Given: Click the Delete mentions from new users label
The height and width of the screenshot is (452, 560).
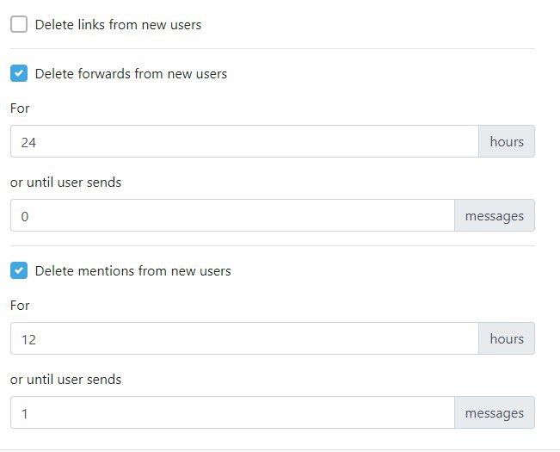Looking at the screenshot, I should tap(132, 271).
